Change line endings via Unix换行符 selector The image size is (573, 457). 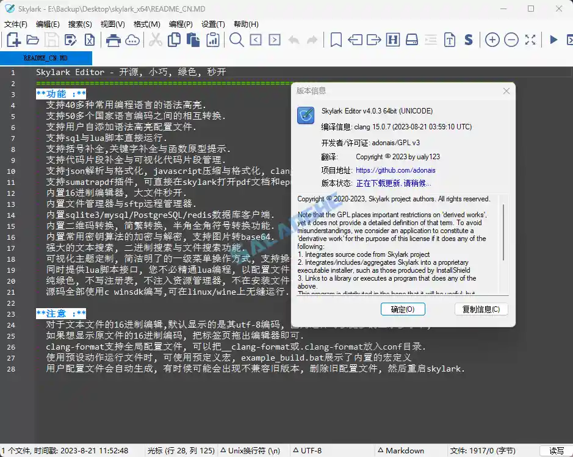point(251,450)
